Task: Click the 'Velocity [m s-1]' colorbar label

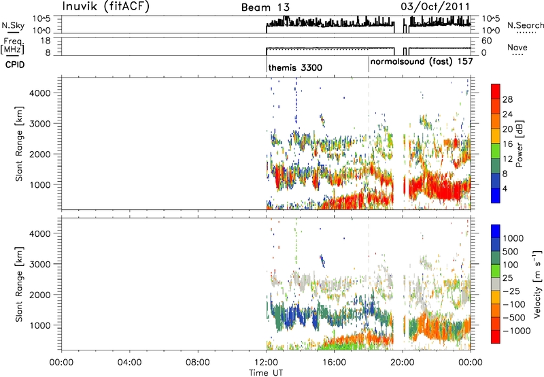Action: [537, 284]
